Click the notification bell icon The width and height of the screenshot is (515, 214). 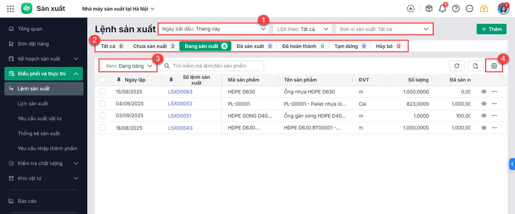pos(442,9)
